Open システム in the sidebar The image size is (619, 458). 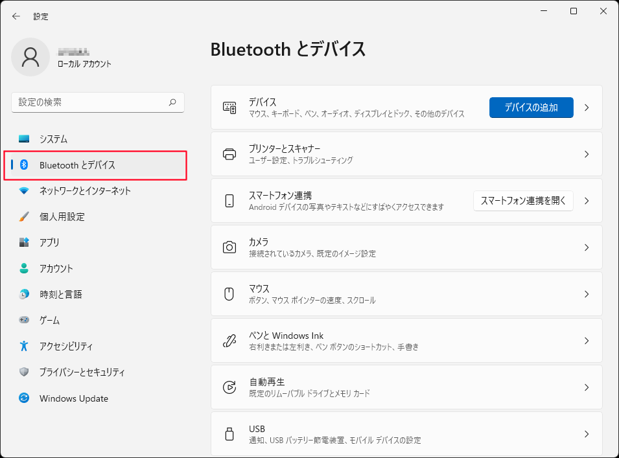click(53, 139)
